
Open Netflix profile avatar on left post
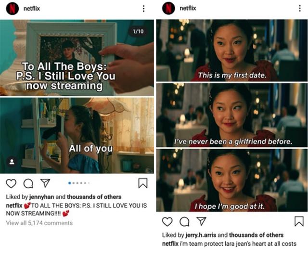click(12, 9)
